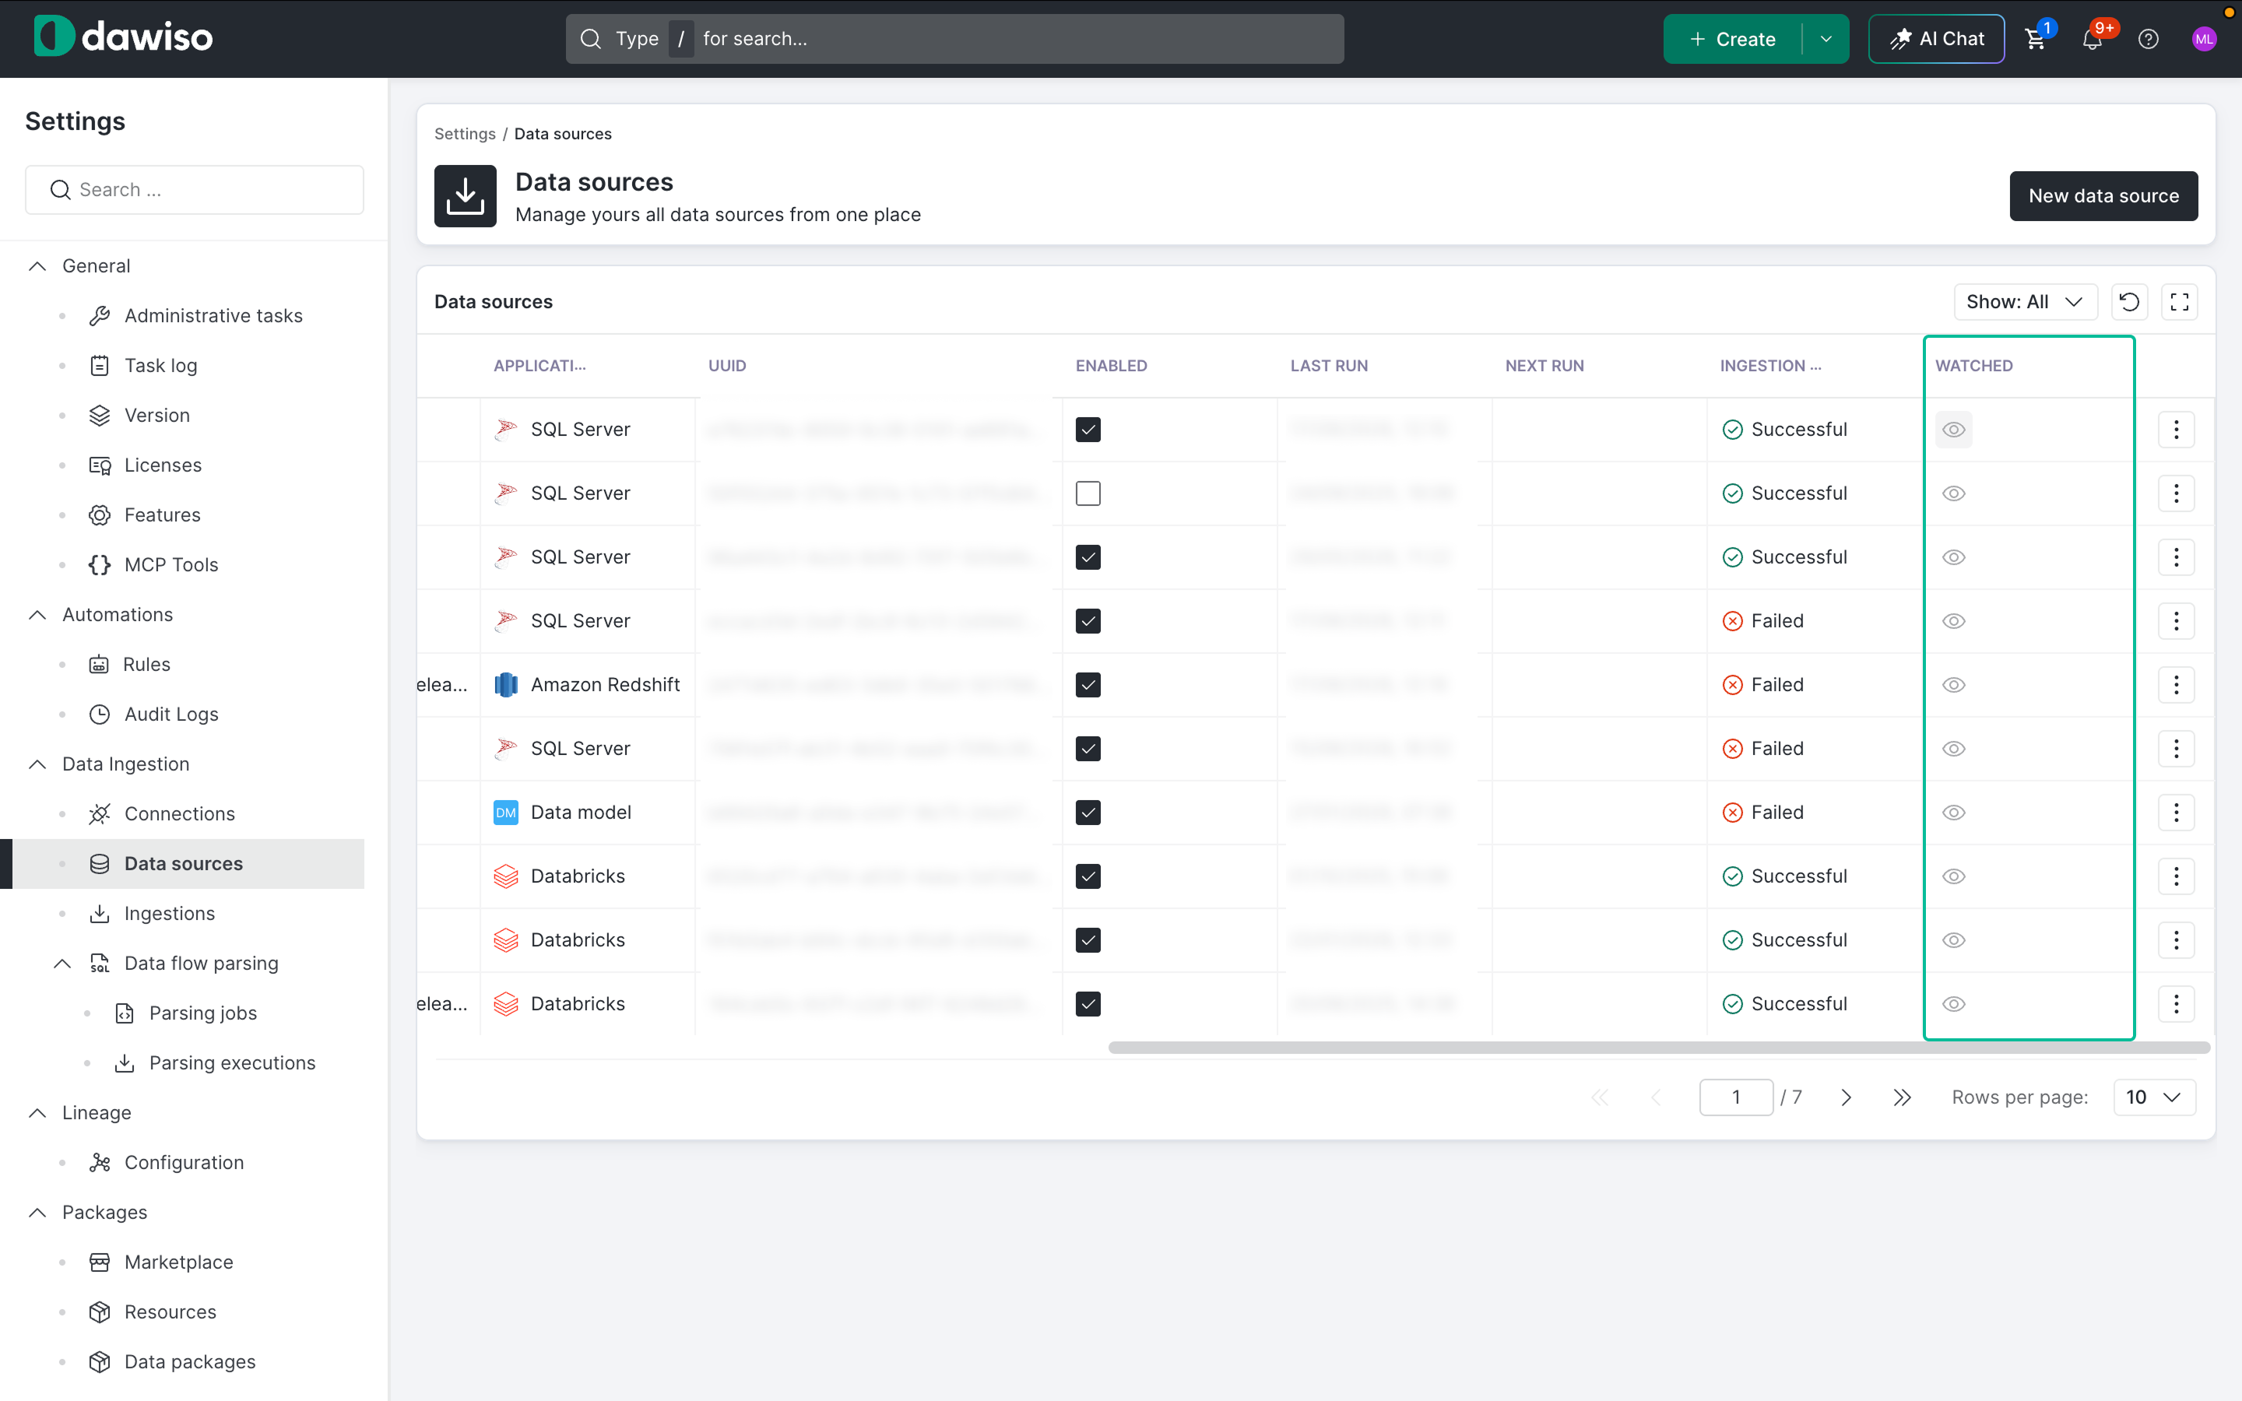This screenshot has height=1401, width=2242.
Task: Click New data source button
Action: pyautogui.click(x=2103, y=196)
